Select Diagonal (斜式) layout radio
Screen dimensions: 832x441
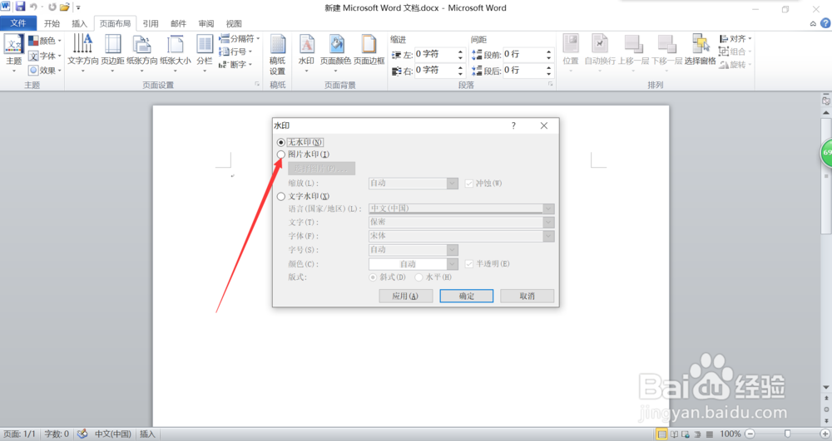373,277
